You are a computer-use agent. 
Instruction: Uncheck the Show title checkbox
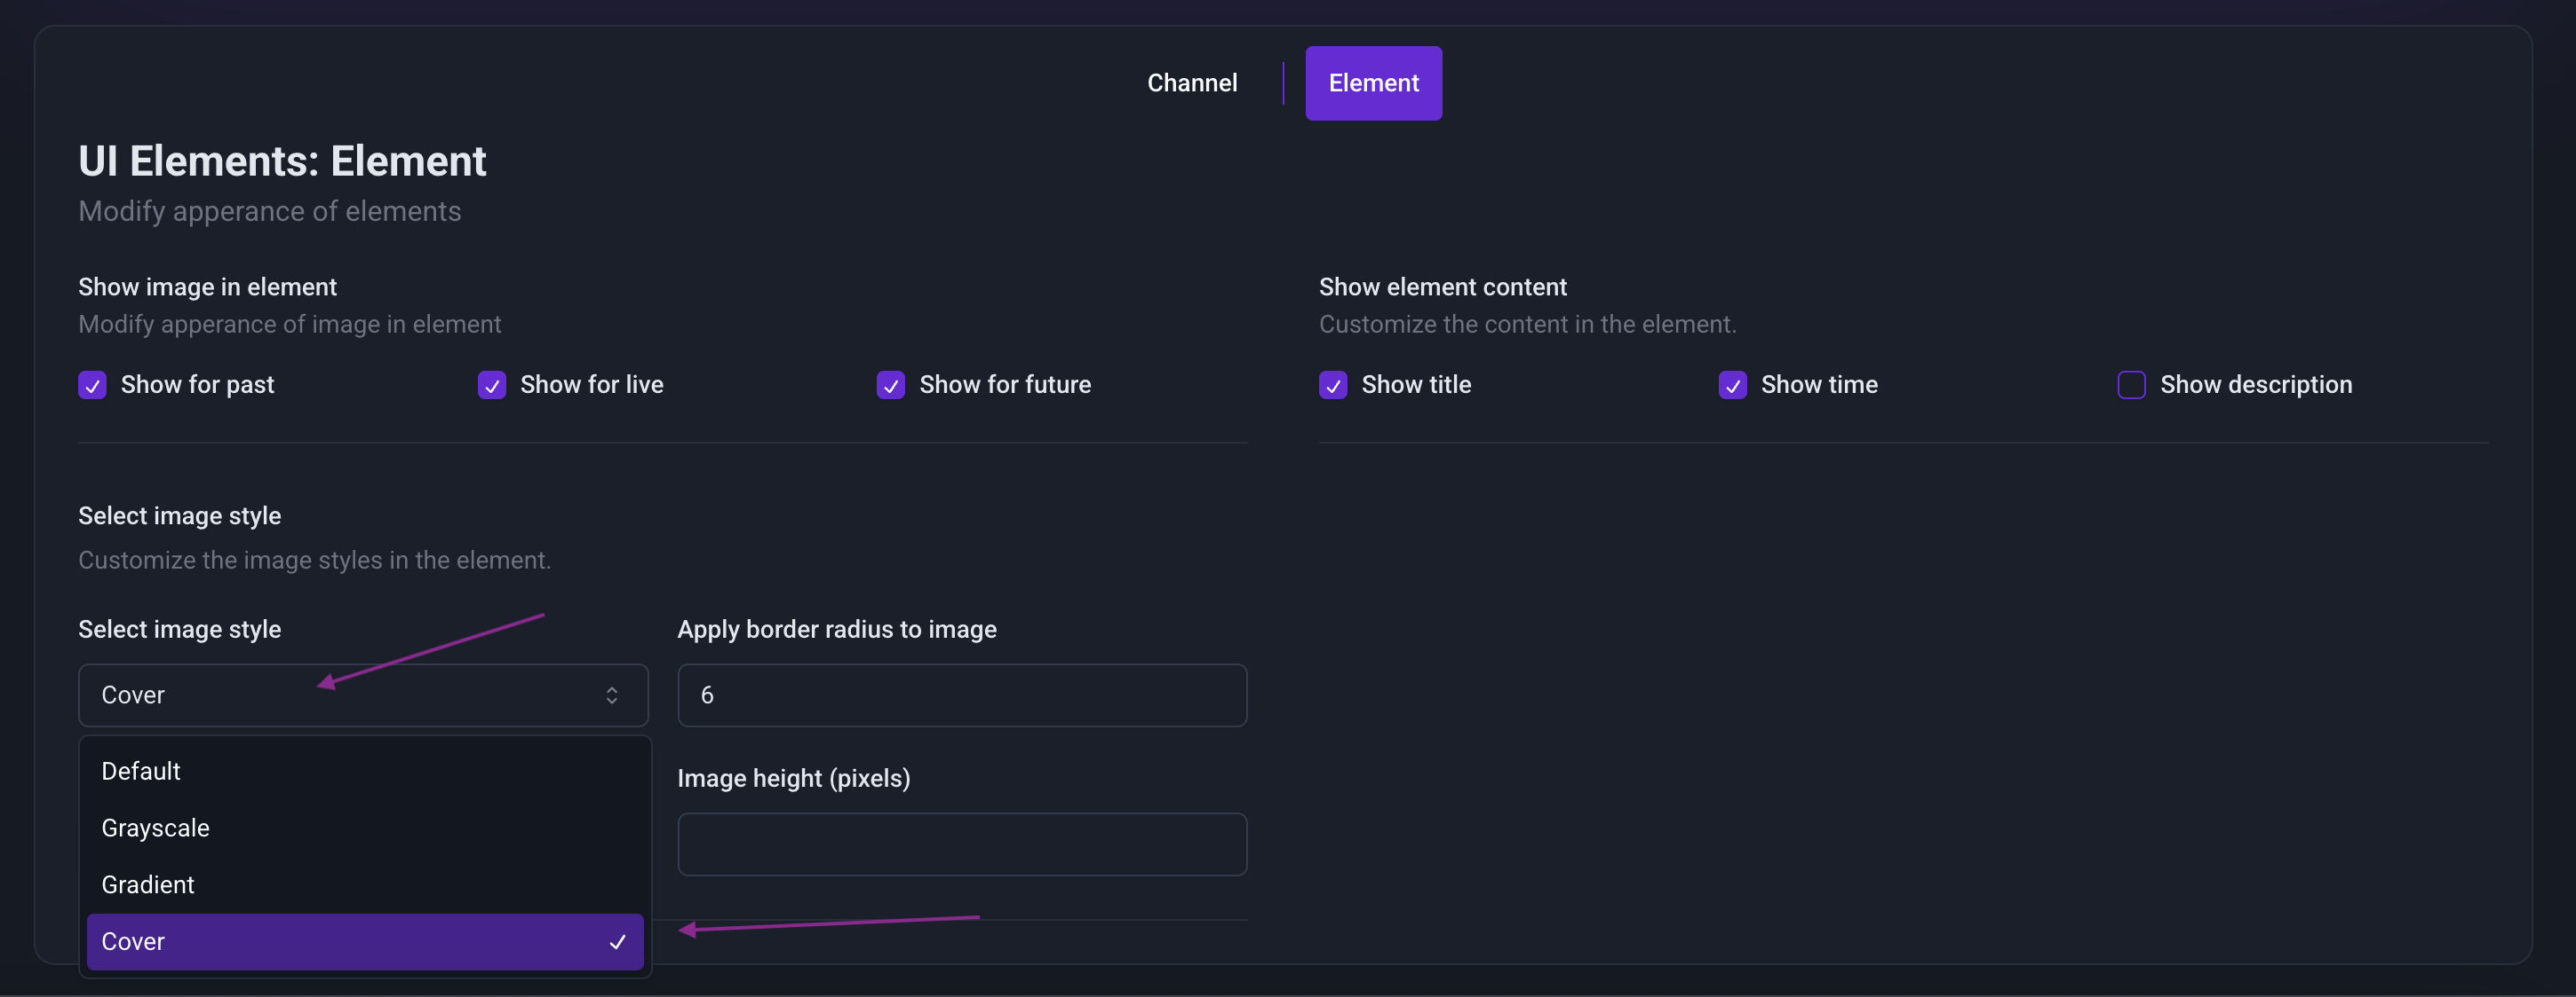(x=1332, y=386)
